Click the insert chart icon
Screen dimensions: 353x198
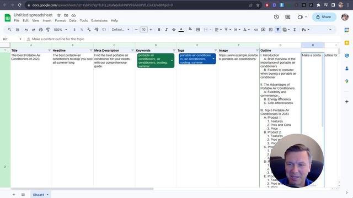tap(271, 30)
